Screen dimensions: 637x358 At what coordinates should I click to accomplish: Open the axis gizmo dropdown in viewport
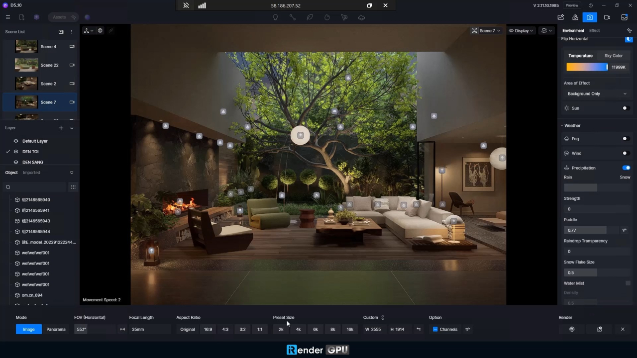[88, 31]
